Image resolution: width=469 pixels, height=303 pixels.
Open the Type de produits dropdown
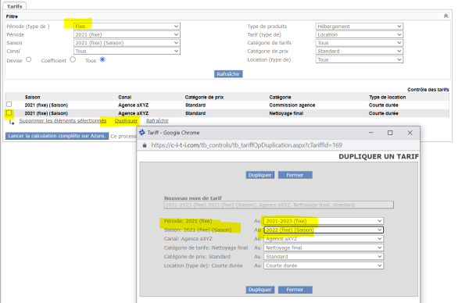360,27
